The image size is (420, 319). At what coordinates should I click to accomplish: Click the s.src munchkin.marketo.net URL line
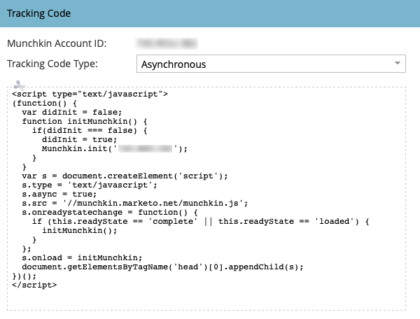click(135, 203)
